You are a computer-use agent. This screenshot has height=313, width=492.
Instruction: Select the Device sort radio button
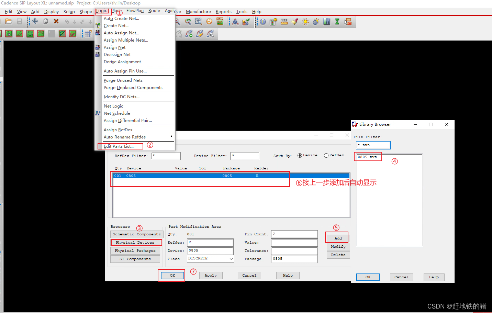tap(300, 156)
